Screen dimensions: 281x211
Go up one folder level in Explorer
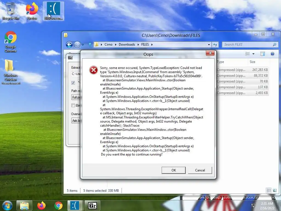90,45
